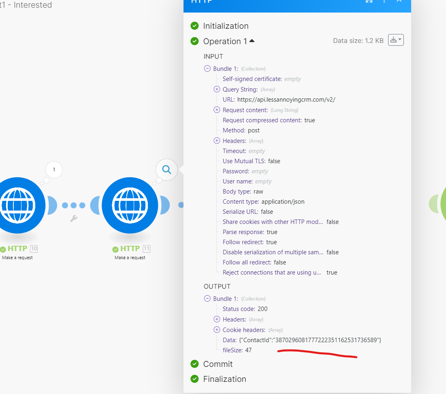Screen dimensions: 446x394
Task: Click the Disable serialization of multiple row
Action: pyautogui.click(x=281, y=252)
